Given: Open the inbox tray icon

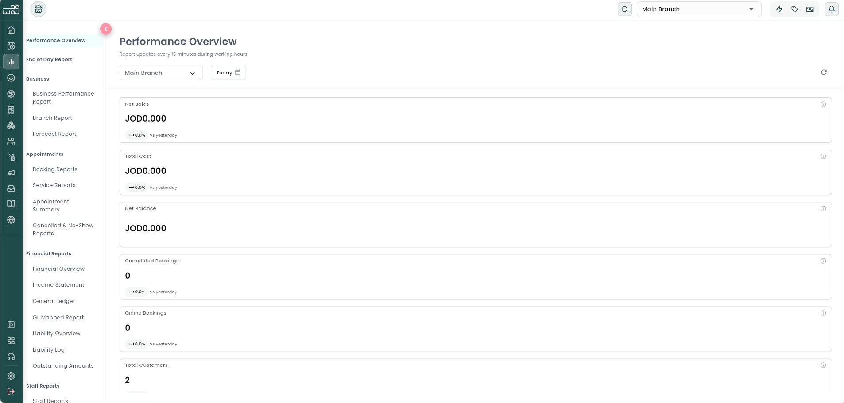Looking at the screenshot, I should tap(11, 188).
